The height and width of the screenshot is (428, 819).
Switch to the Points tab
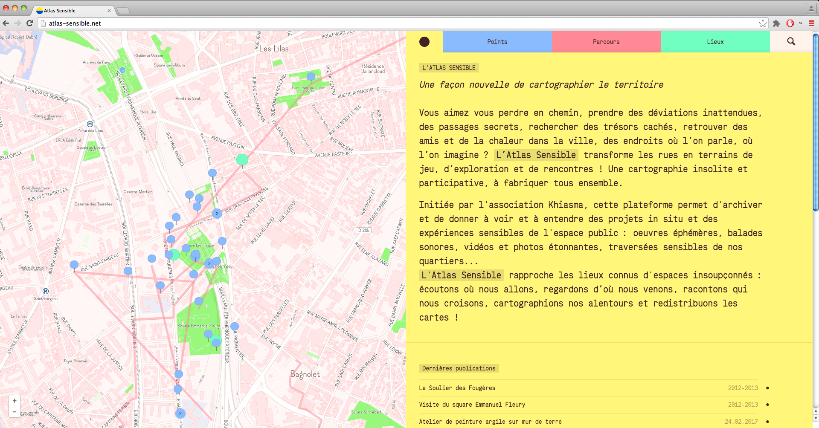coord(497,42)
